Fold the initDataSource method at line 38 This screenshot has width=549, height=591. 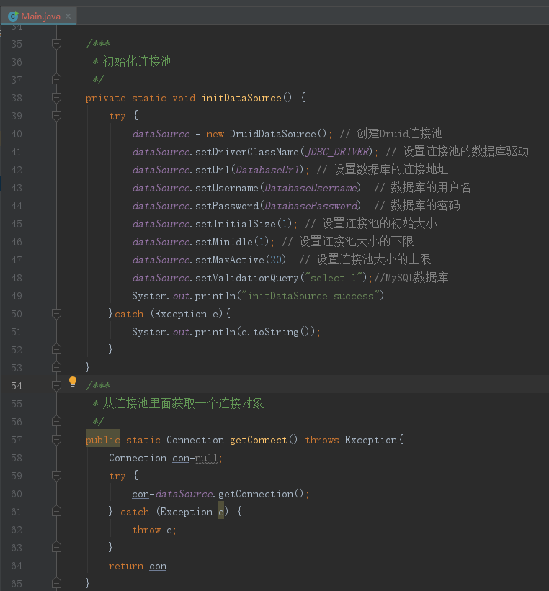[x=56, y=98]
